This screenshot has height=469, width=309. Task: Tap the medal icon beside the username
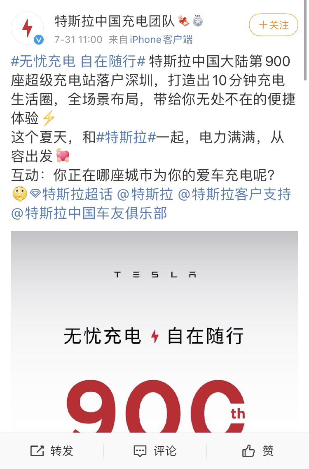tap(197, 21)
